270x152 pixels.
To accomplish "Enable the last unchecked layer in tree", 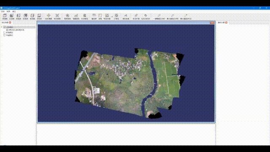I will (5, 35).
